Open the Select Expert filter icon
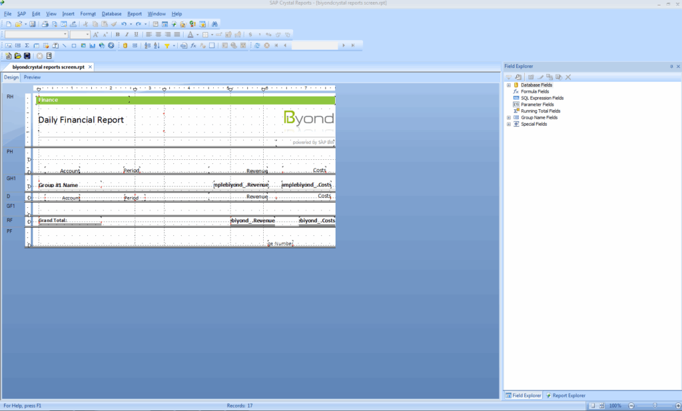The width and height of the screenshot is (682, 411). [167, 45]
